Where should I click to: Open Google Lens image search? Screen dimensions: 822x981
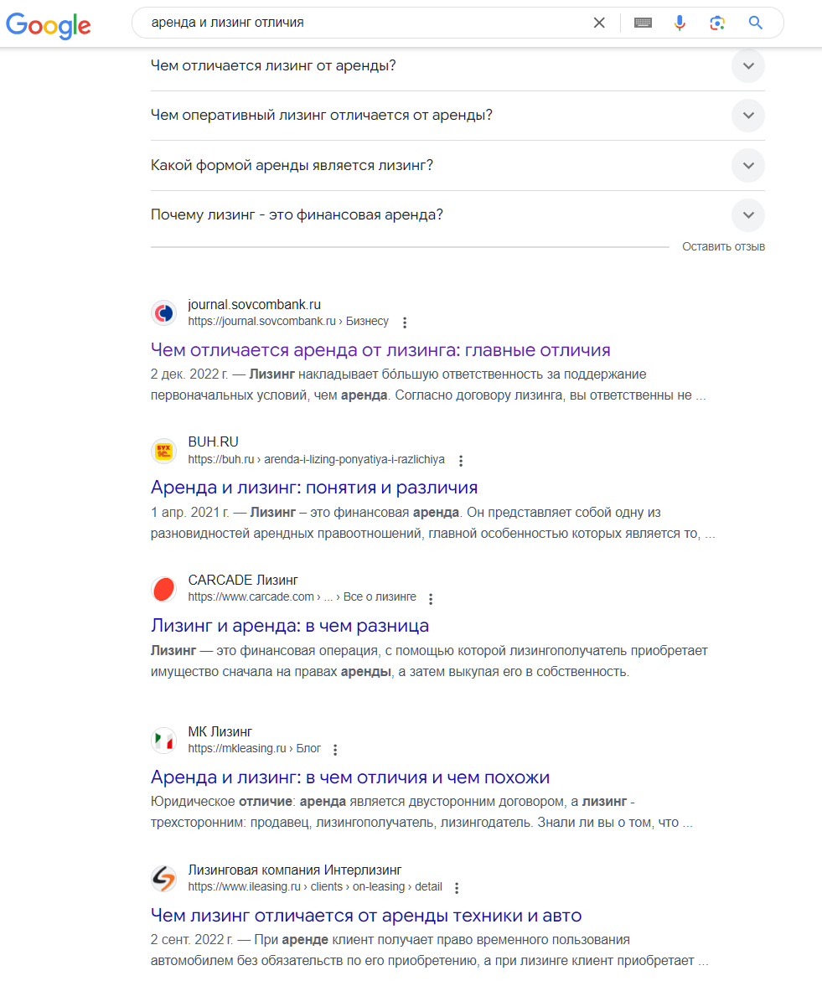(x=717, y=23)
